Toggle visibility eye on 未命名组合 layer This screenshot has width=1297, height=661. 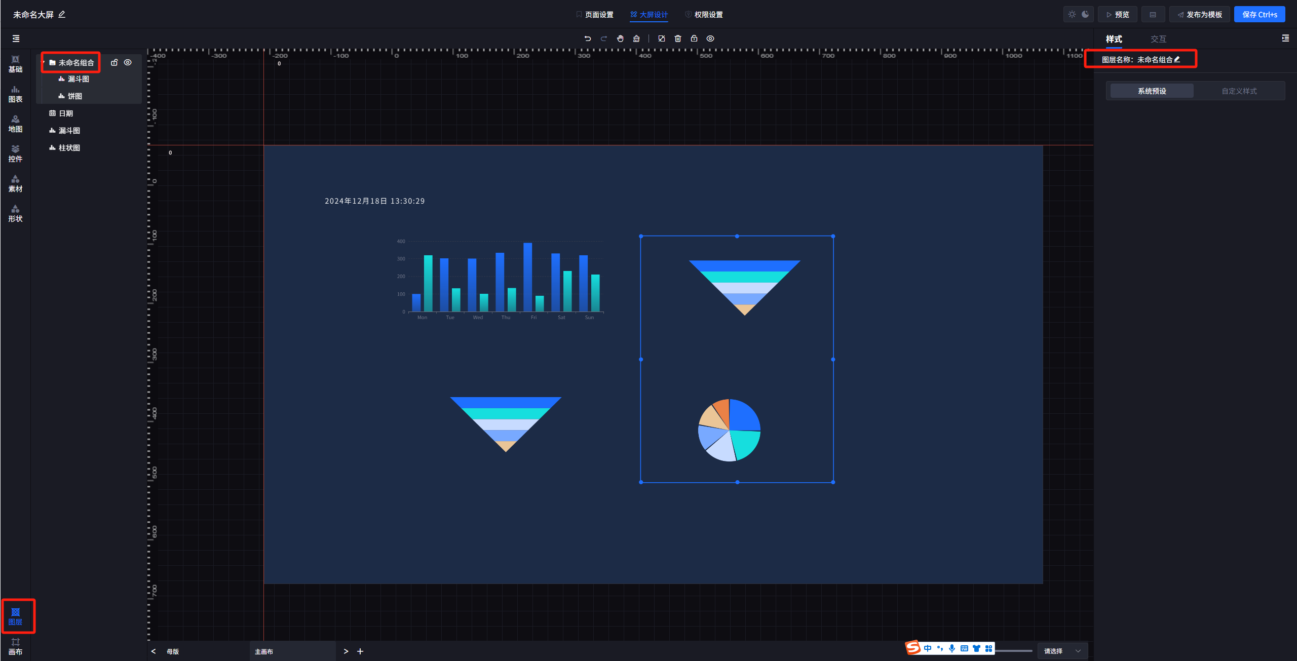[x=128, y=62]
